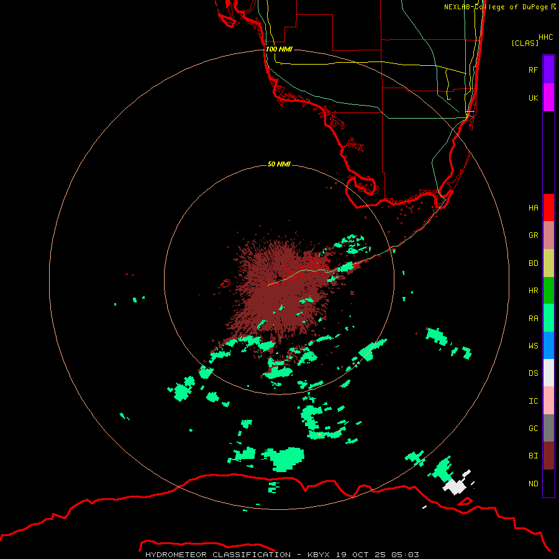559x559 pixels.
Task: Click the RA legend label
Action: click(534, 319)
